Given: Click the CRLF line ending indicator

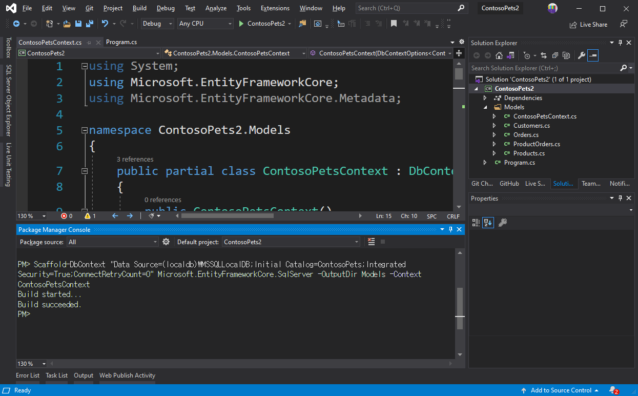Looking at the screenshot, I should (453, 216).
